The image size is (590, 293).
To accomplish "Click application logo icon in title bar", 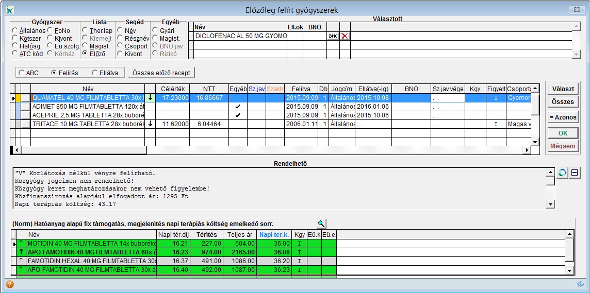I will pyautogui.click(x=9, y=10).
